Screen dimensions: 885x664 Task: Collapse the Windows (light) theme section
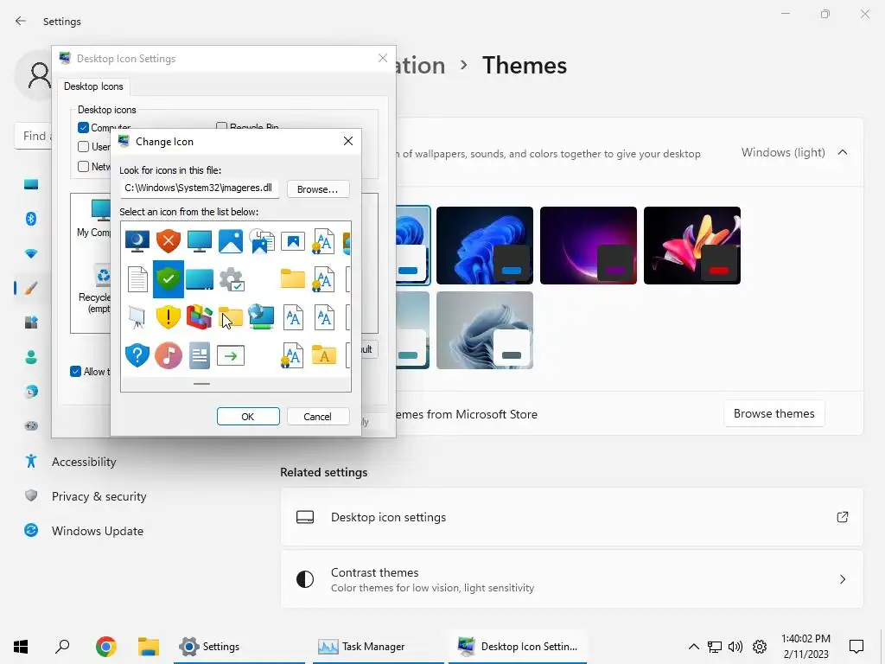843,152
